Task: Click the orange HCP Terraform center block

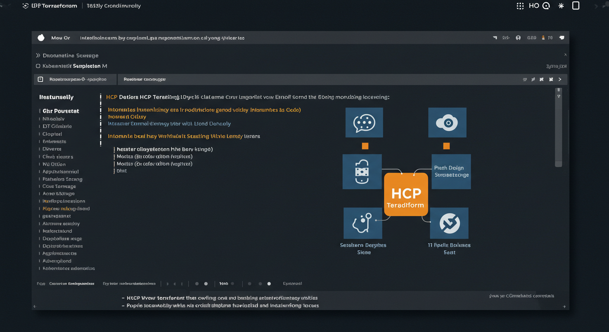Action: [406, 194]
